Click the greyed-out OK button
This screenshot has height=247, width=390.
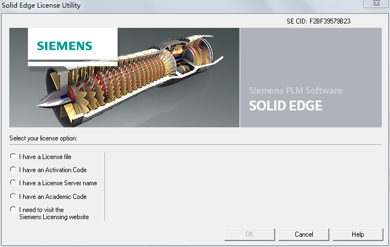(249, 234)
